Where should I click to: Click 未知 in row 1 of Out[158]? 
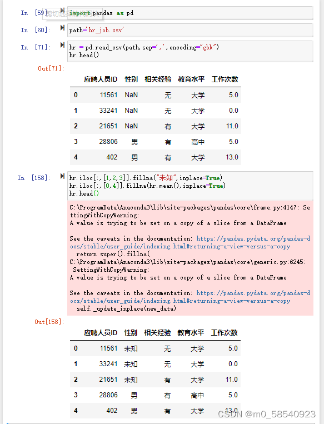(x=131, y=364)
